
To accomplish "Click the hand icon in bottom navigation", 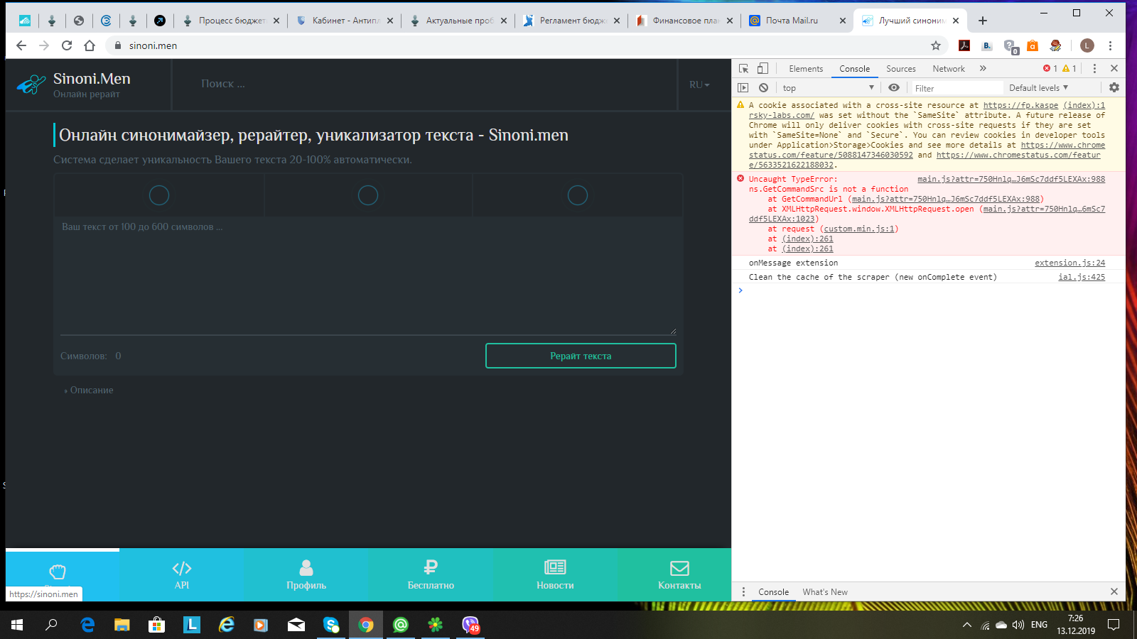I will click(58, 572).
